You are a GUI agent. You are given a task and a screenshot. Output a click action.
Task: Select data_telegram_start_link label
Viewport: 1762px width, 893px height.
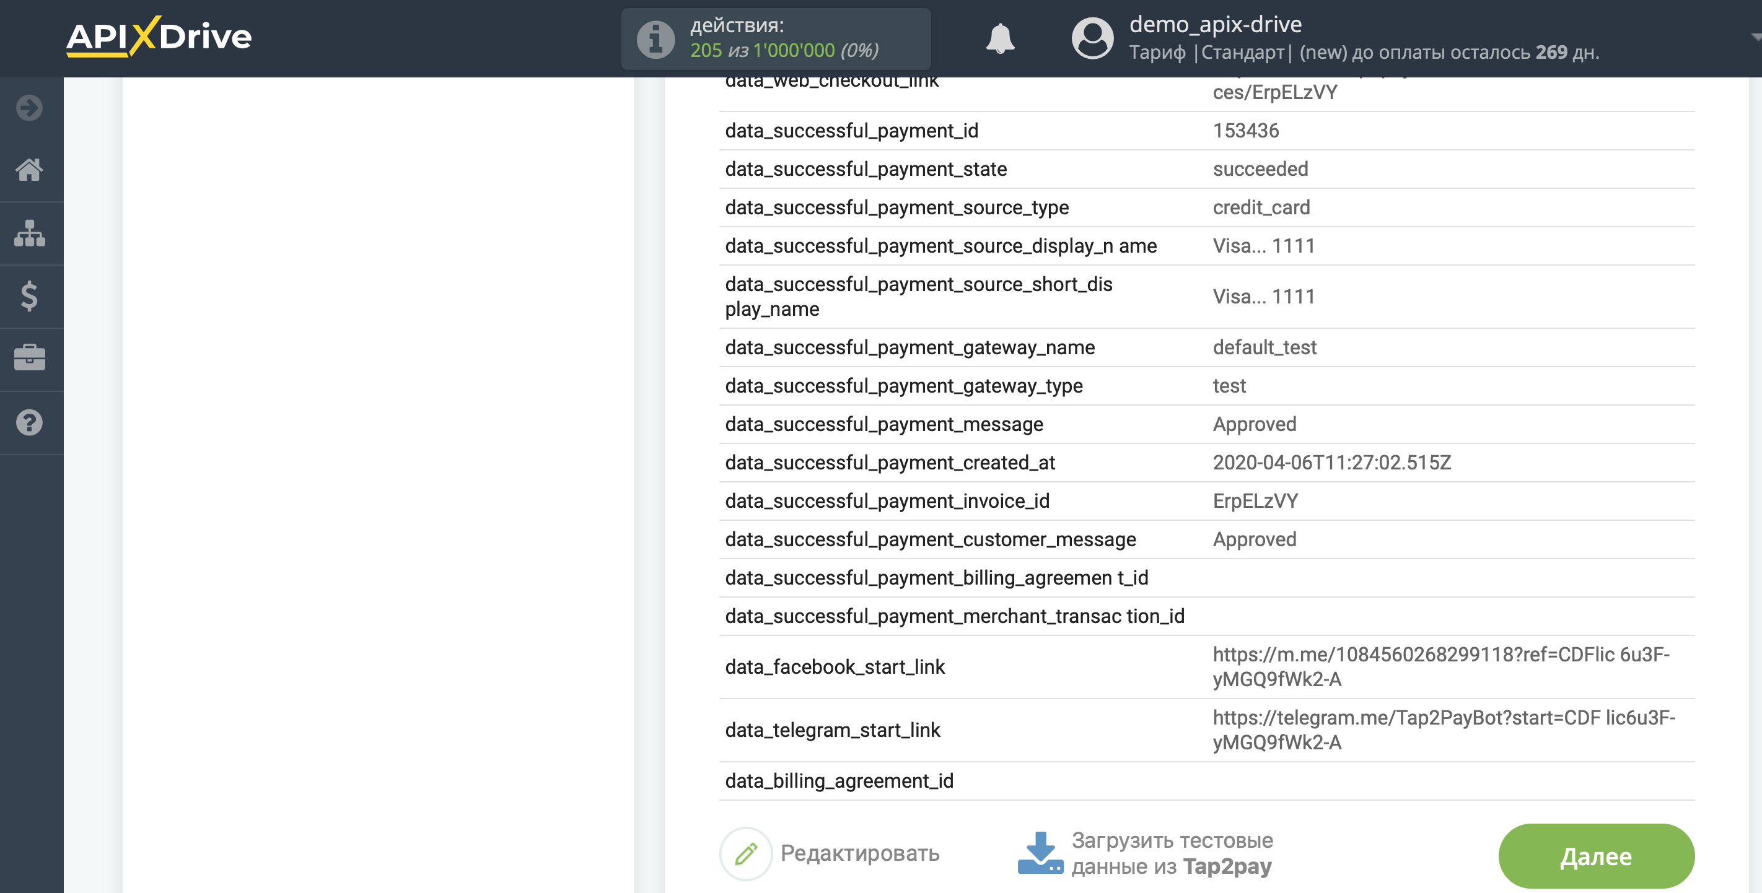(x=833, y=730)
